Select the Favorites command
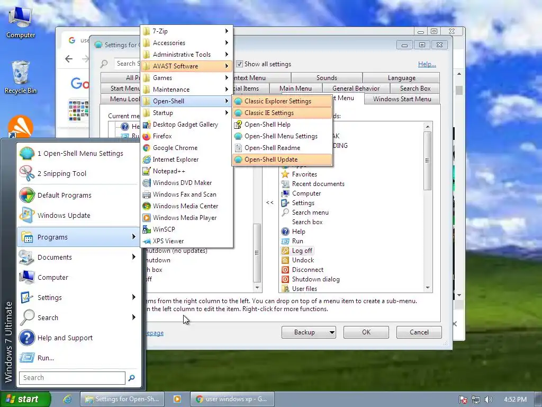The width and height of the screenshot is (542, 407). 300,174
